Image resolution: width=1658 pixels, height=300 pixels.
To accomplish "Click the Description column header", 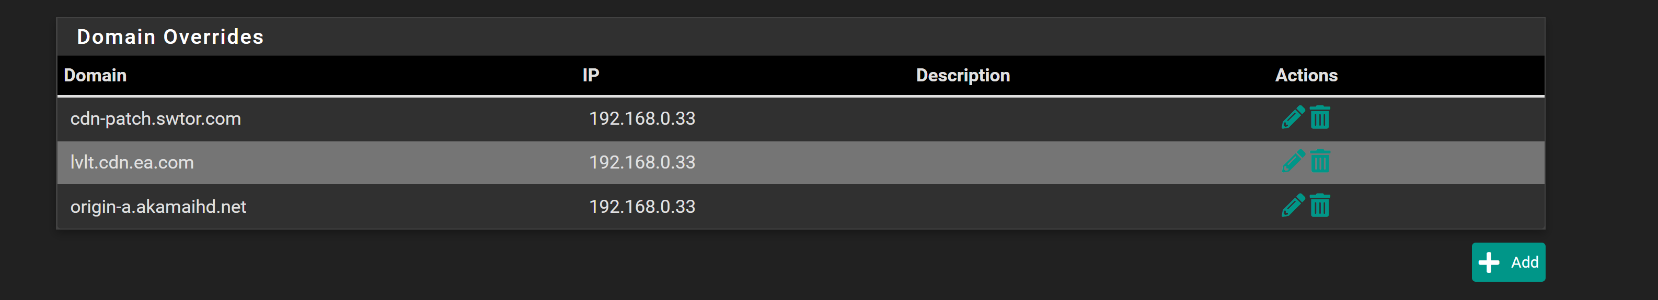I will [963, 75].
